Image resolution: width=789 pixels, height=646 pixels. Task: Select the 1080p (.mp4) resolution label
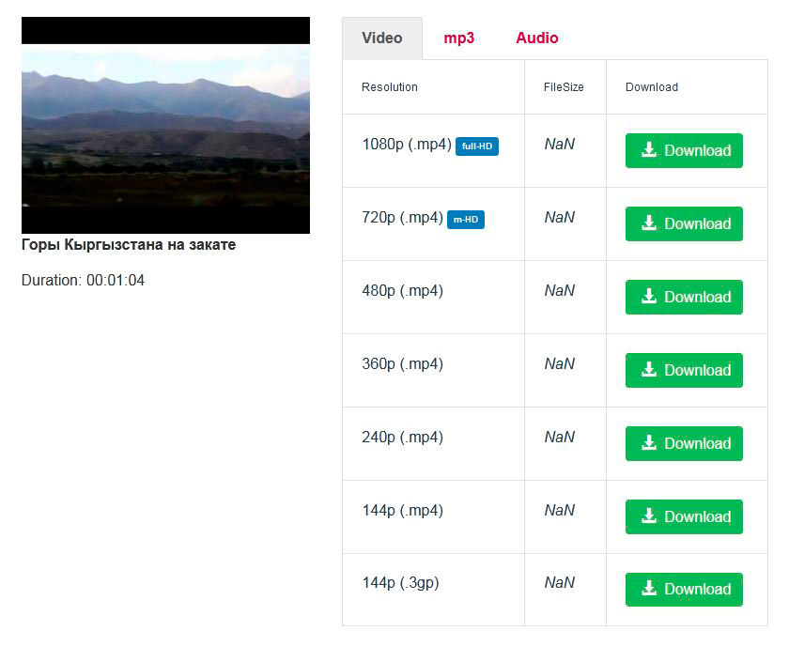coord(407,145)
